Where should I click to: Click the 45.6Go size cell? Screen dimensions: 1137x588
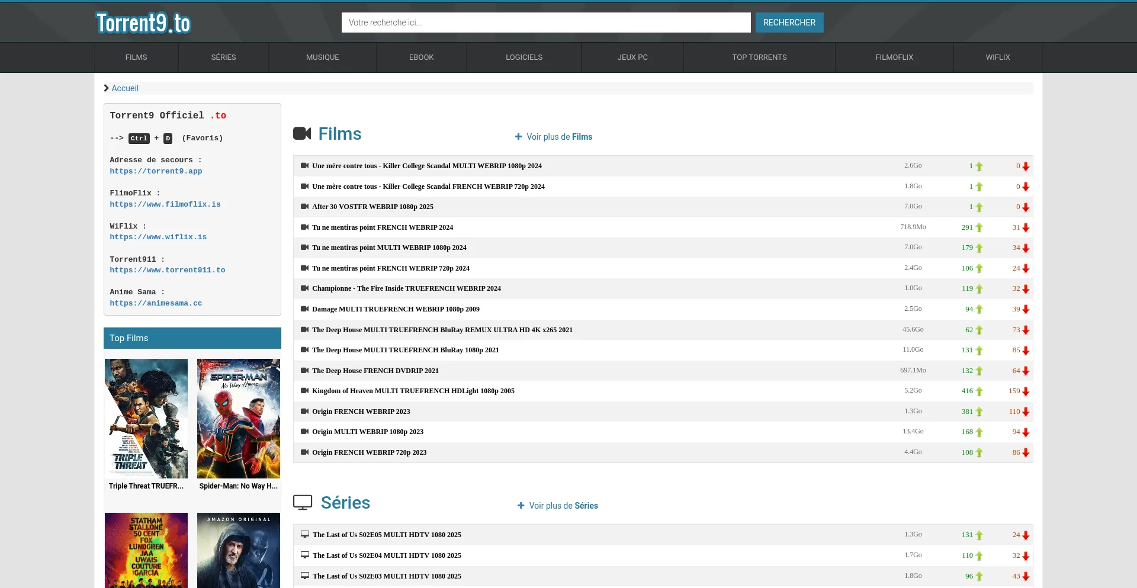pyautogui.click(x=913, y=329)
